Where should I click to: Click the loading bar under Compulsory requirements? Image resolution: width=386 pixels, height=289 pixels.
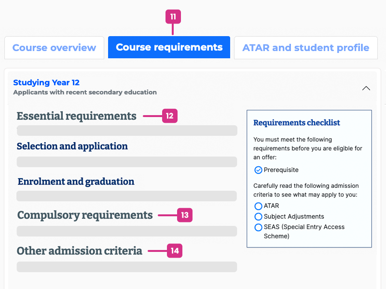[126, 231]
